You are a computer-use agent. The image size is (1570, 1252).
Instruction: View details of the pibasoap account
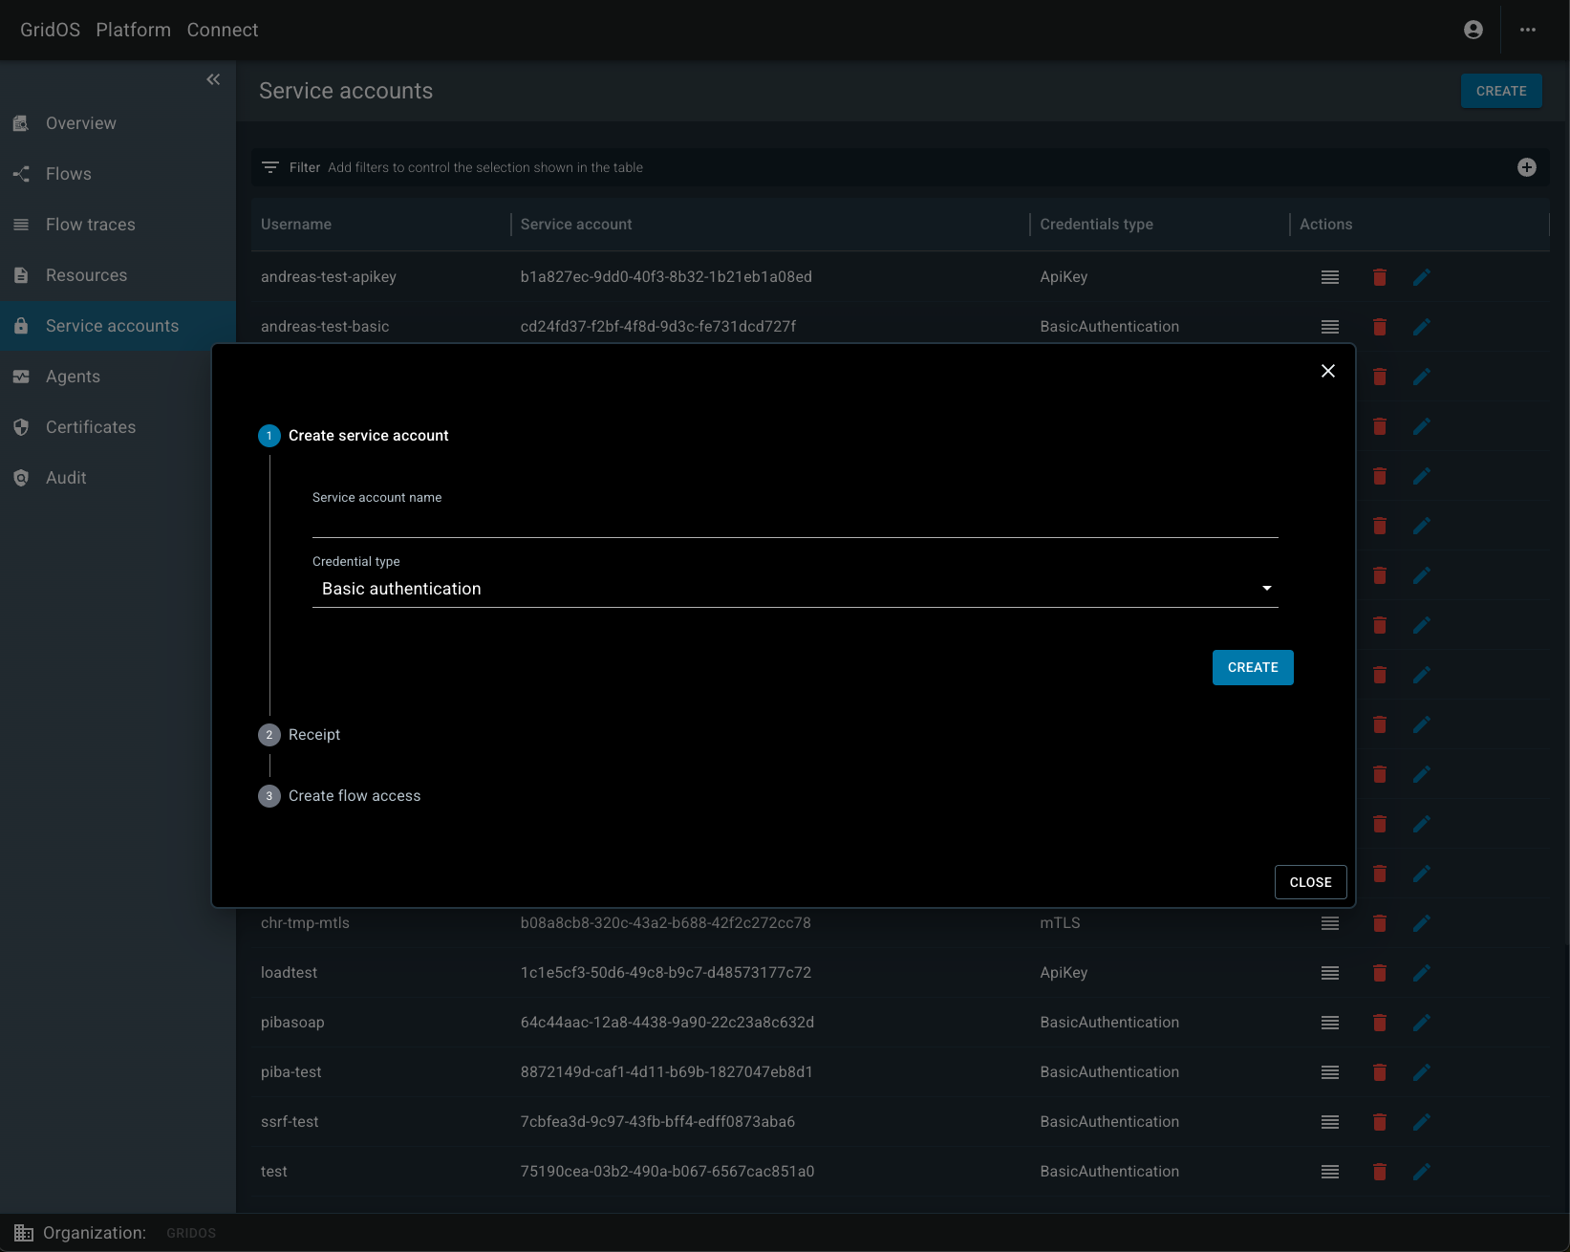coord(1329,1022)
